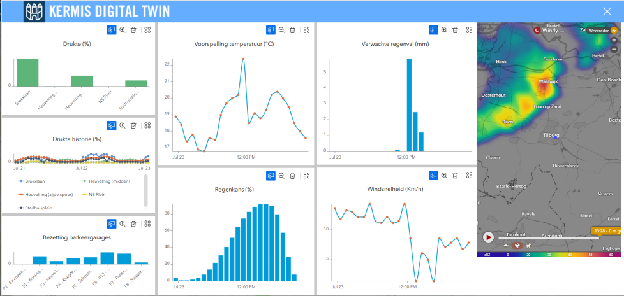Play the Windy radar animation

(488, 237)
